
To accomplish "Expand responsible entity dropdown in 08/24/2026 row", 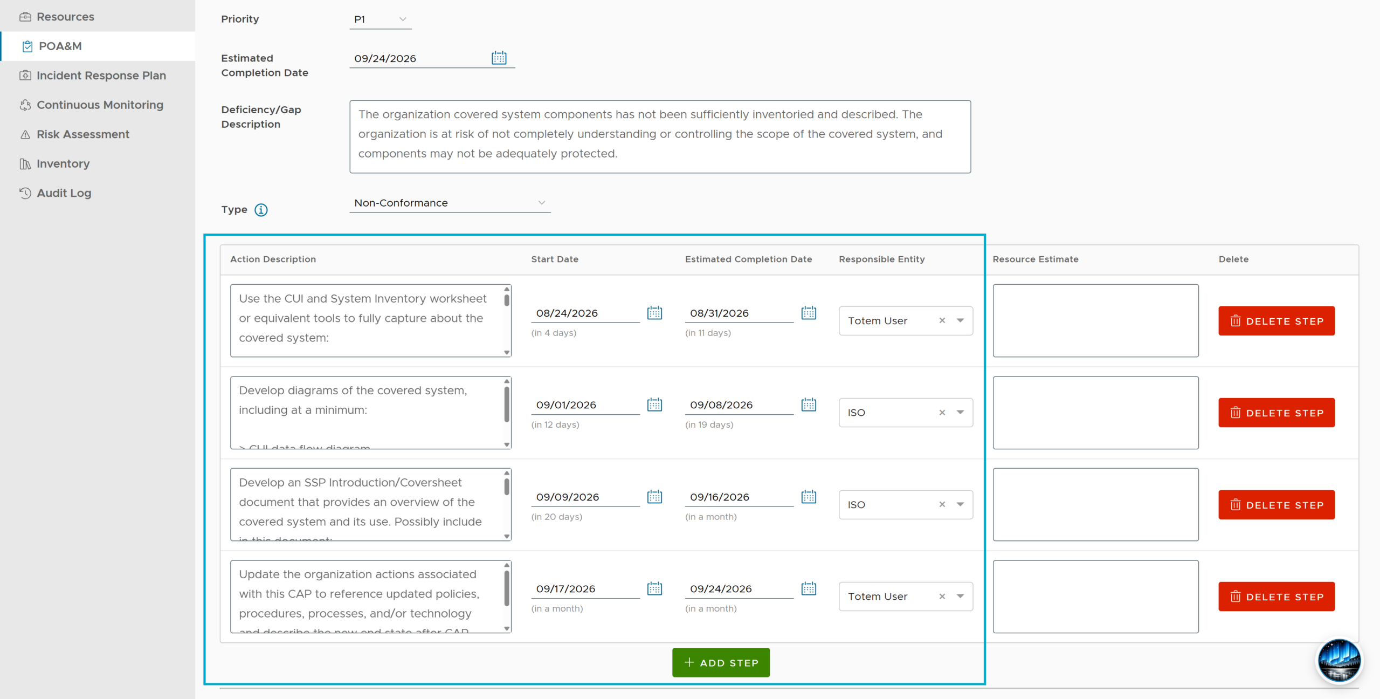I will [960, 320].
